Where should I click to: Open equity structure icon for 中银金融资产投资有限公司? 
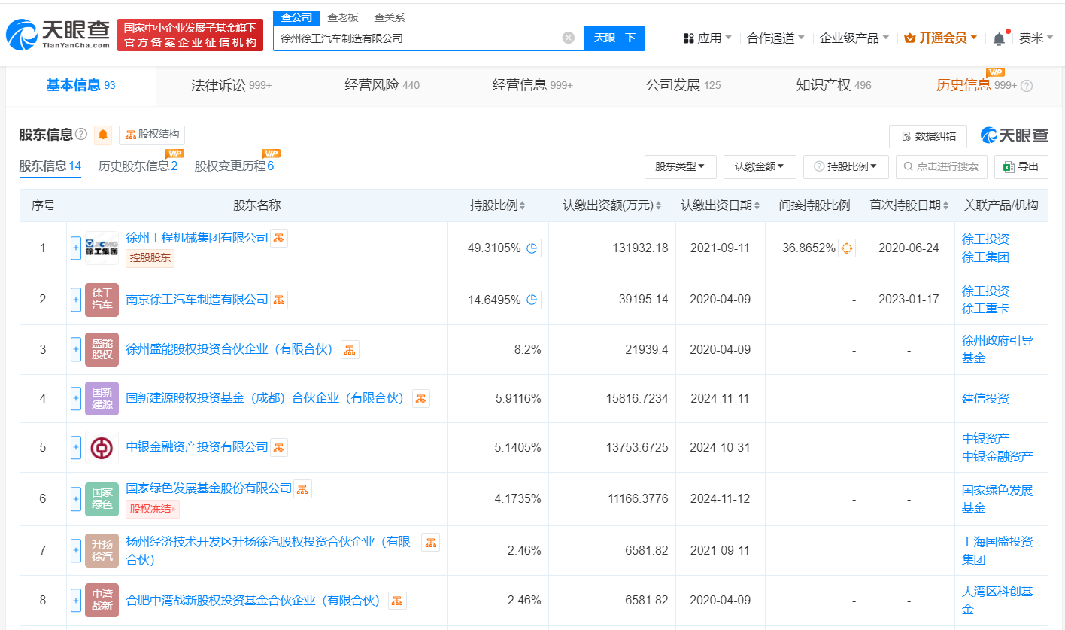(279, 448)
